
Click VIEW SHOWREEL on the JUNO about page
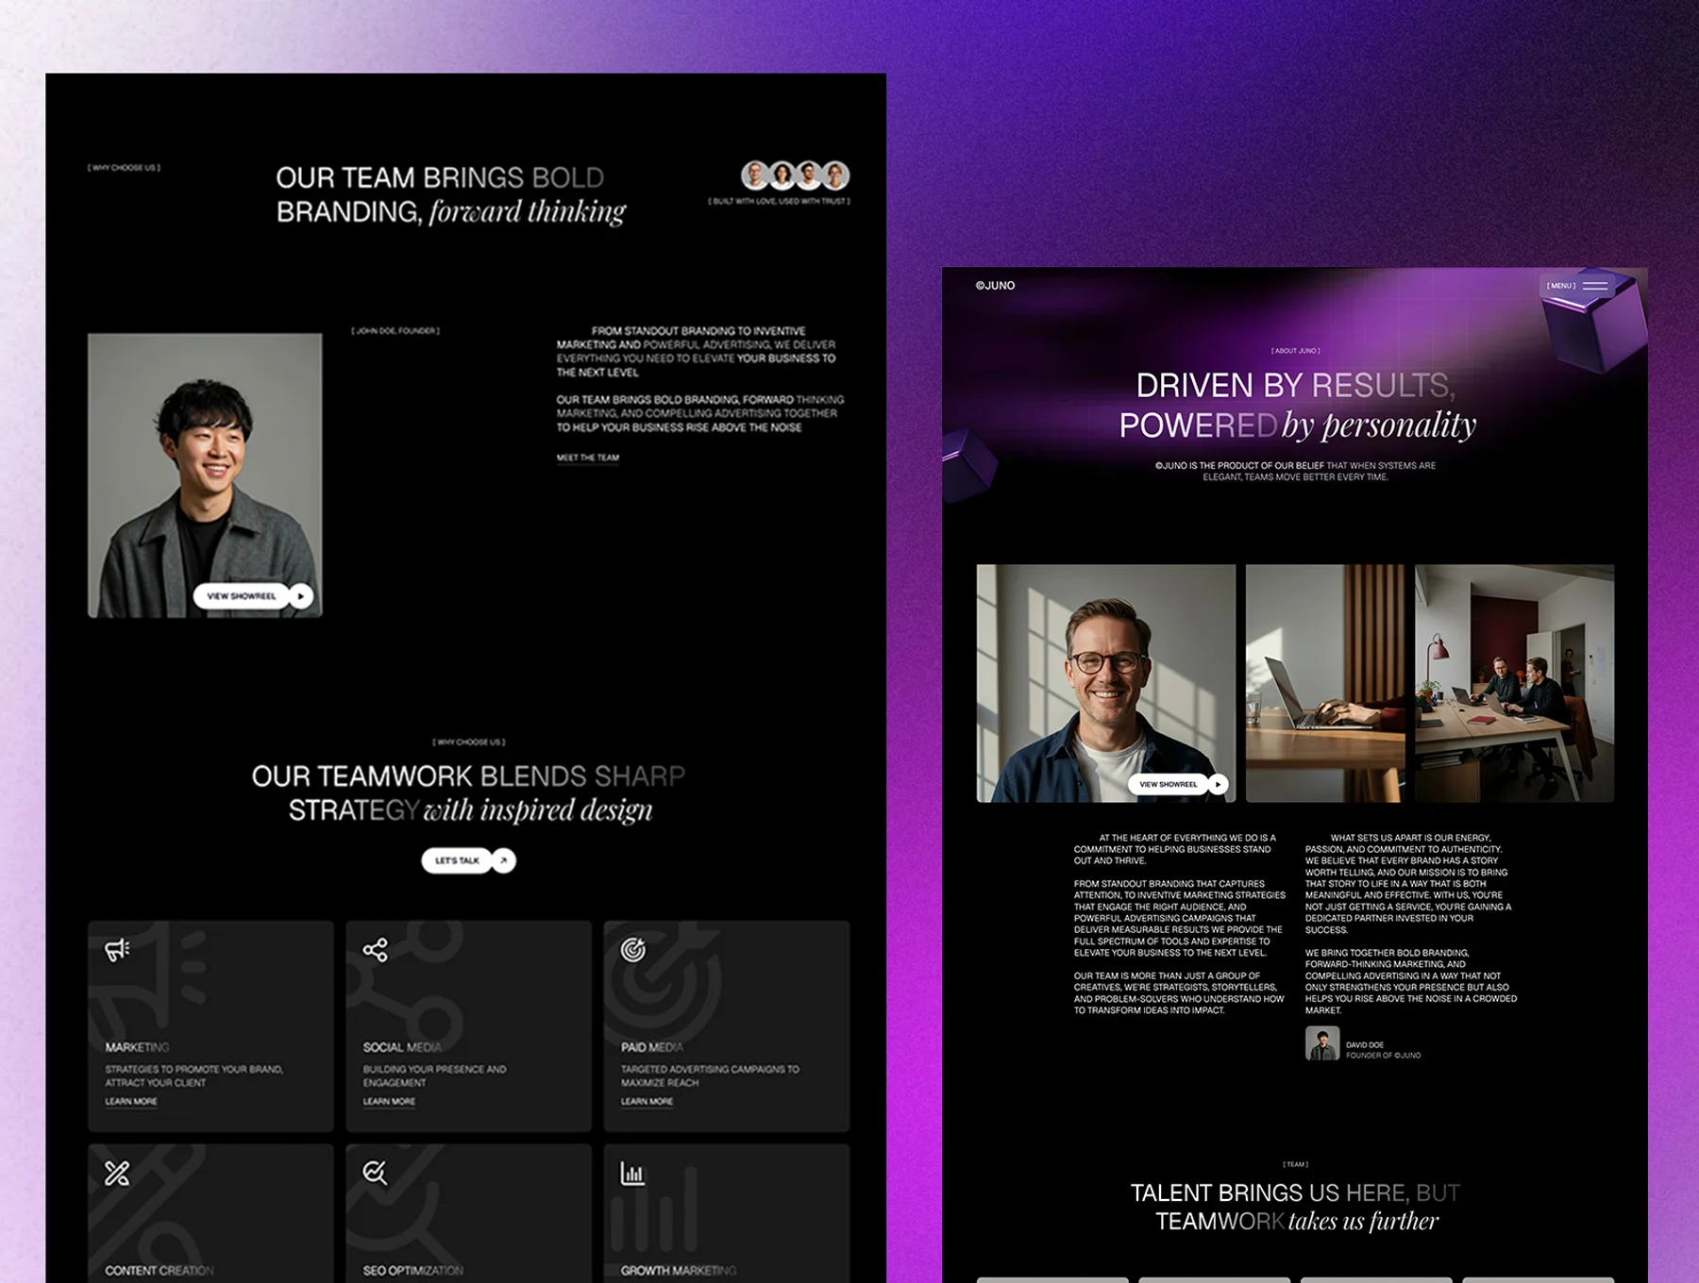coord(1170,783)
